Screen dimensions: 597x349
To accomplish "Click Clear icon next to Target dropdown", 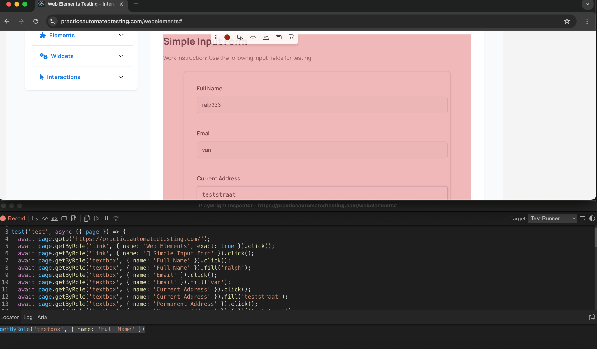I will coord(583,218).
